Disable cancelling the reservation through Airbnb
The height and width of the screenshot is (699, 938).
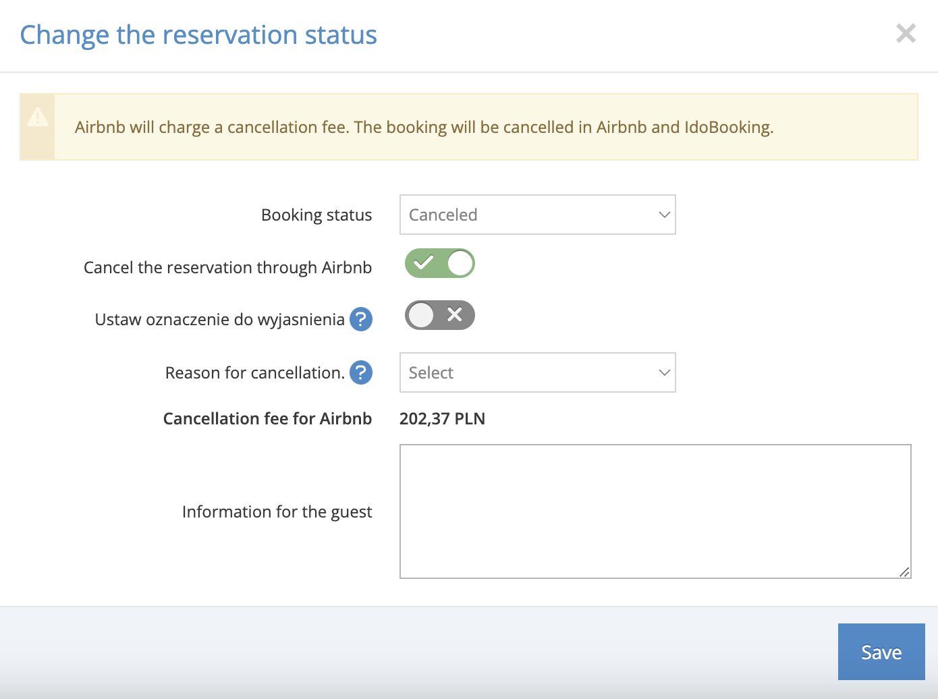point(439,263)
